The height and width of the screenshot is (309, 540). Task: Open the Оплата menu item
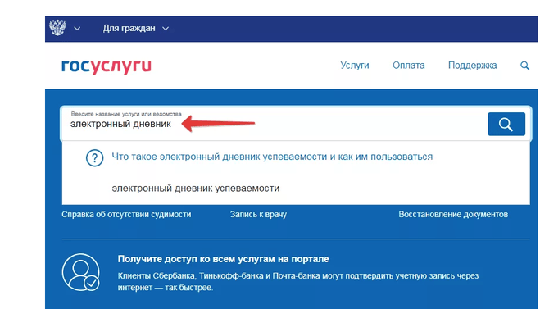[408, 65]
